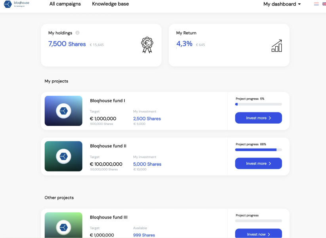Click the rising chart icon on My Return card

(x=276, y=45)
